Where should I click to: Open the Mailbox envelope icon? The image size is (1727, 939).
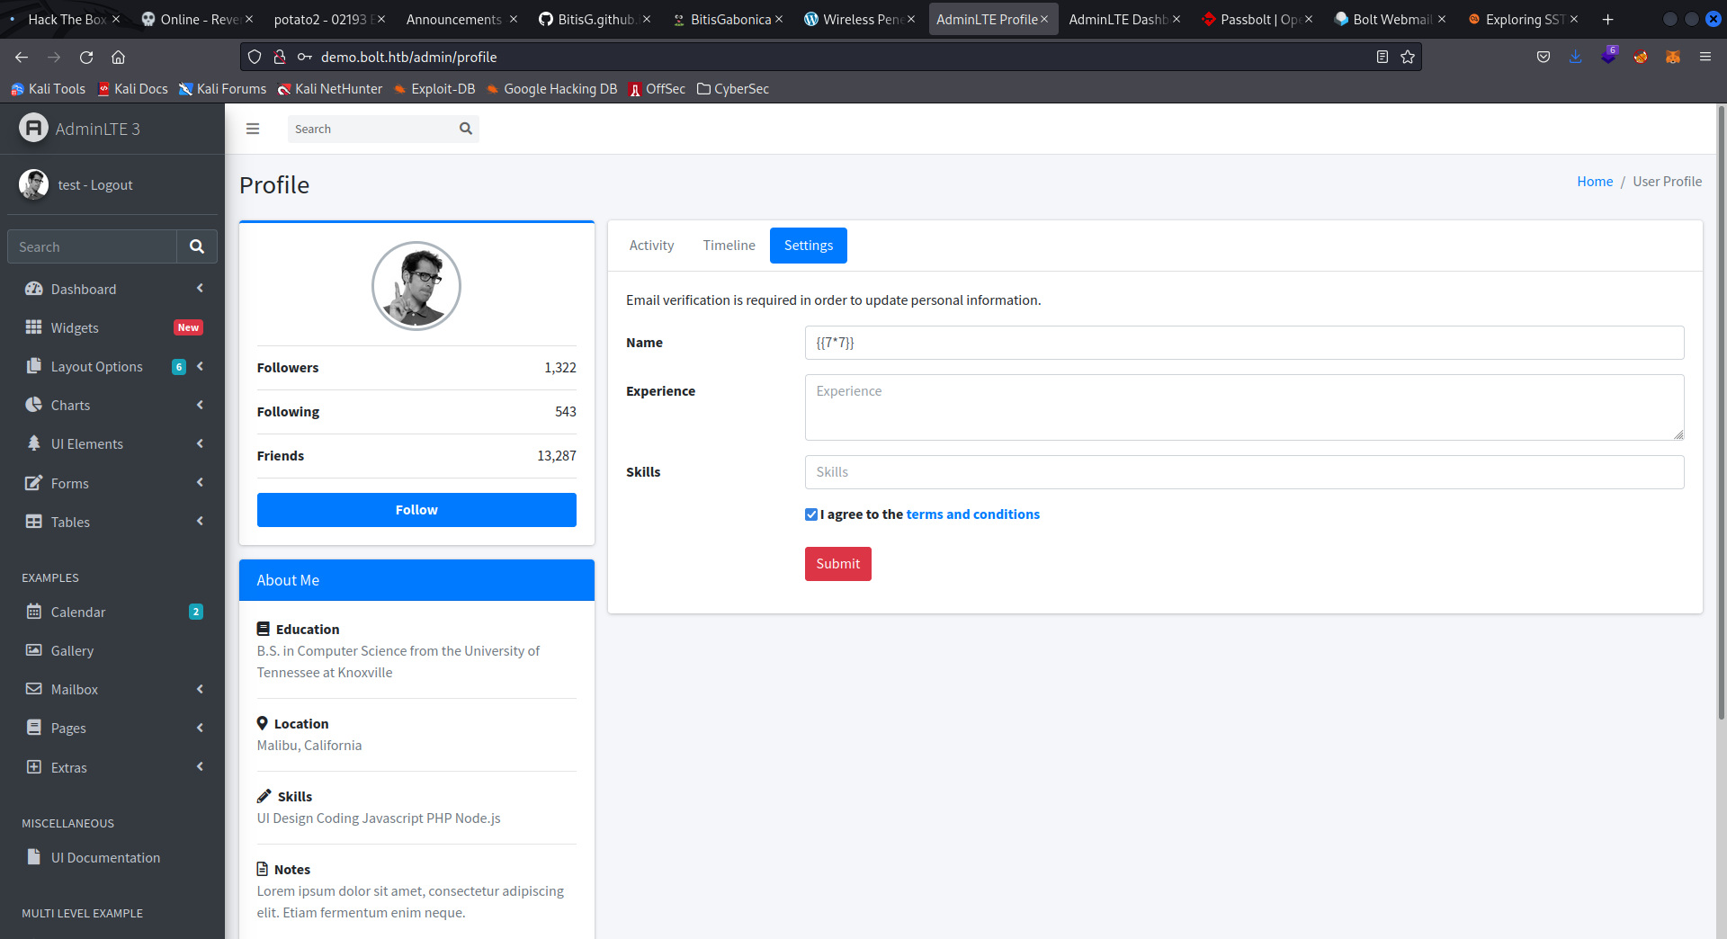(x=34, y=689)
